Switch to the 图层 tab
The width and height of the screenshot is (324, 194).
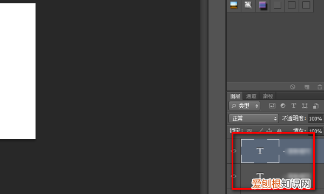(235, 96)
